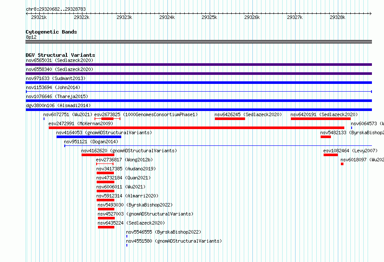Click the 29321k ruler position label
This screenshot has height=262, width=384.
39,17
